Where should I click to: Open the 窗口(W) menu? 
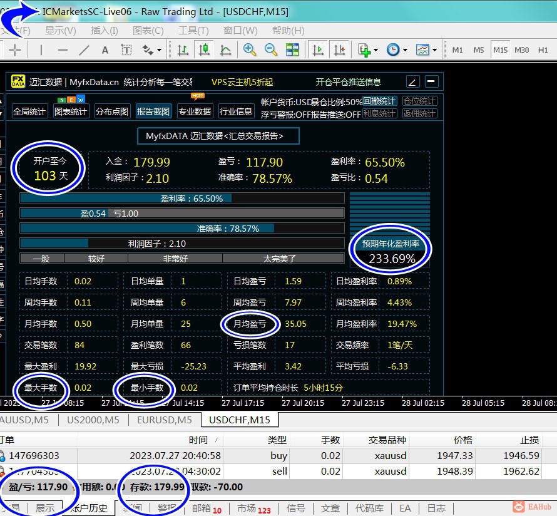240,31
